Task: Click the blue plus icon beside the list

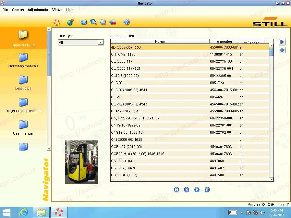Action: (282, 50)
